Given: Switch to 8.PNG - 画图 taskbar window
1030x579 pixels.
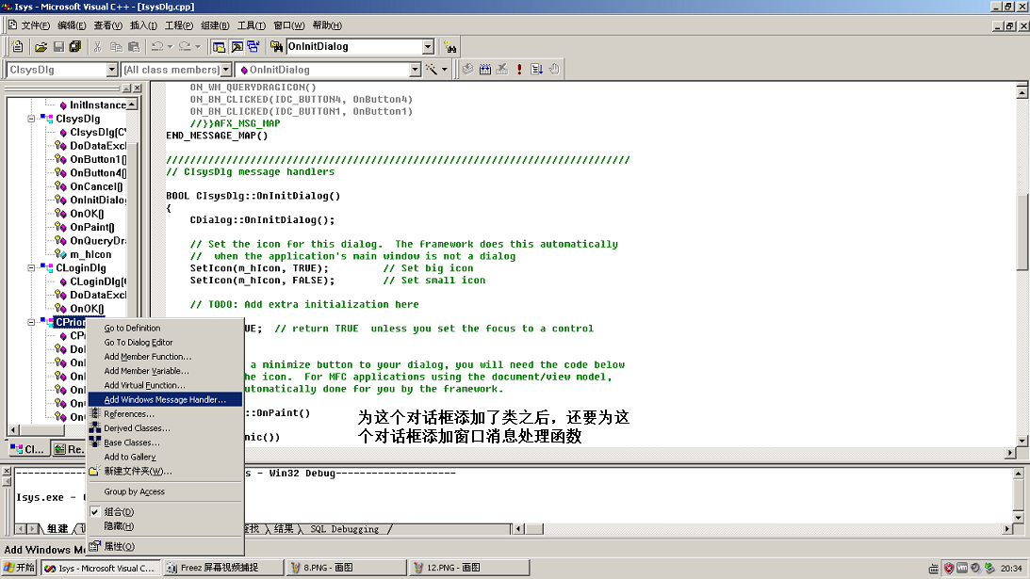Looking at the screenshot, I should pyautogui.click(x=347, y=568).
